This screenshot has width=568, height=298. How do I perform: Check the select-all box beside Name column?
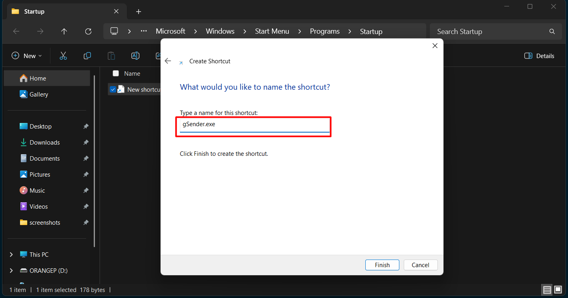click(x=116, y=73)
